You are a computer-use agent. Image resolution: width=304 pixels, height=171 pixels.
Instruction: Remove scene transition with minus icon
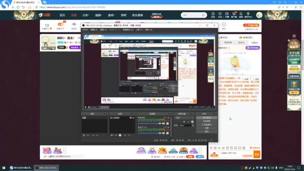coord(188,122)
